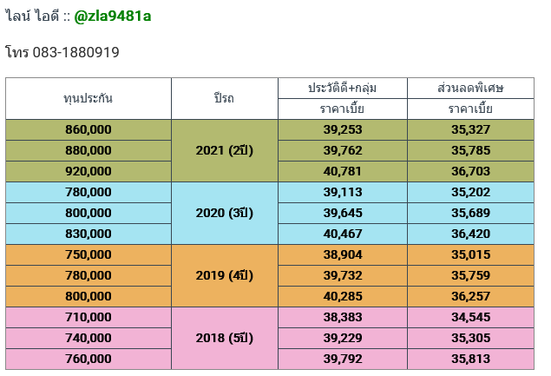Screen dimensions: 551x376
Task: Click the @zla9481a LINE ID link
Action: (113, 16)
